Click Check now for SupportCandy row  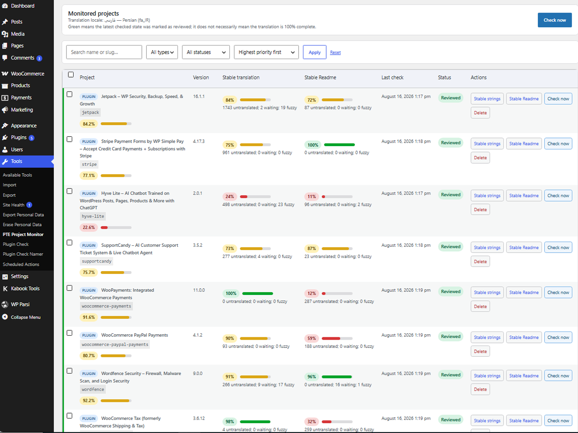click(x=558, y=248)
